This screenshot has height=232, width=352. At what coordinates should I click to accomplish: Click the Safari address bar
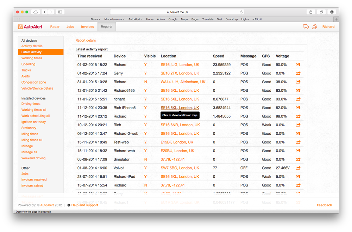(x=177, y=12)
